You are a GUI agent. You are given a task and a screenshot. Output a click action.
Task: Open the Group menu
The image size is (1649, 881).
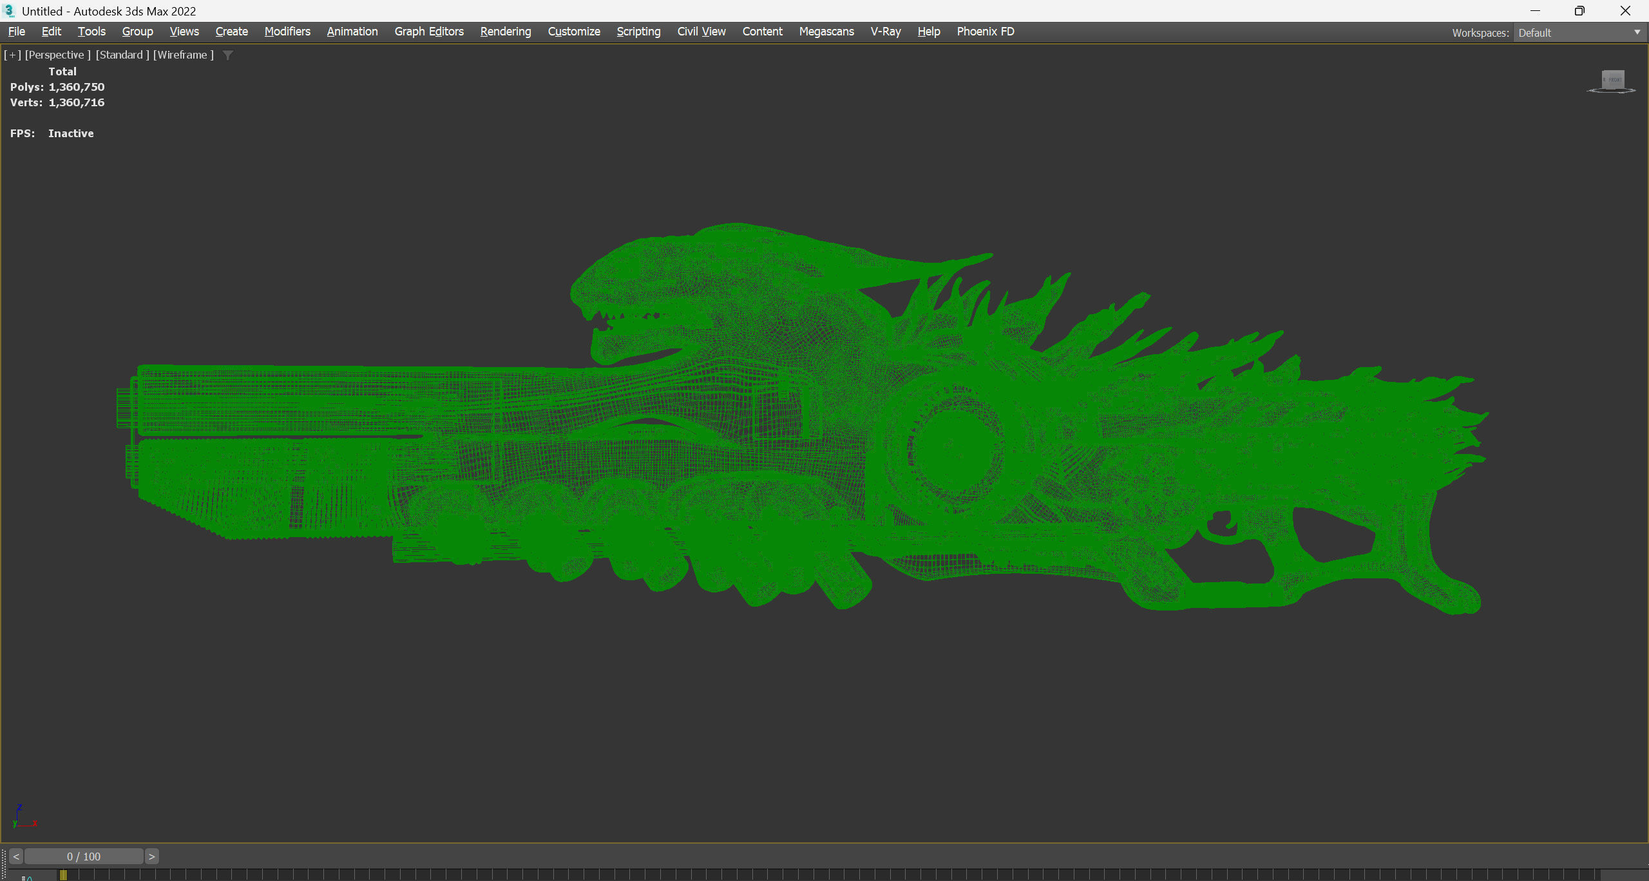[x=138, y=32]
